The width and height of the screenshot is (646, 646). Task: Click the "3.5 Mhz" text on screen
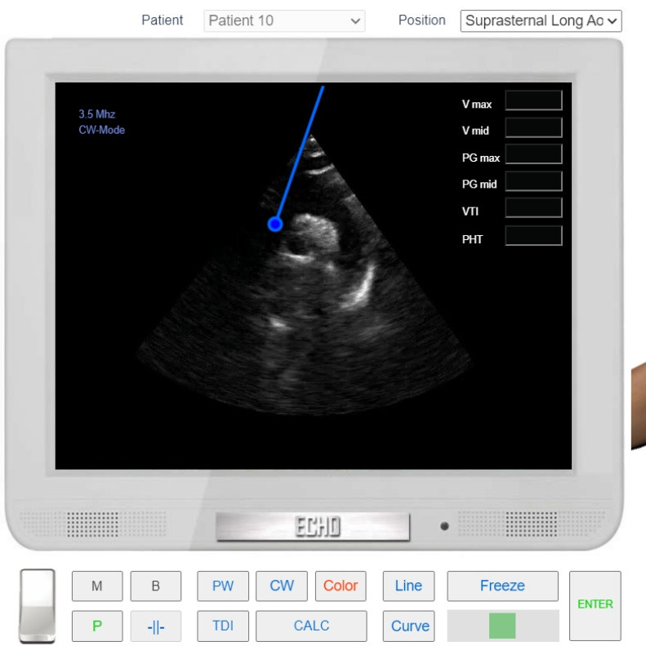[97, 114]
